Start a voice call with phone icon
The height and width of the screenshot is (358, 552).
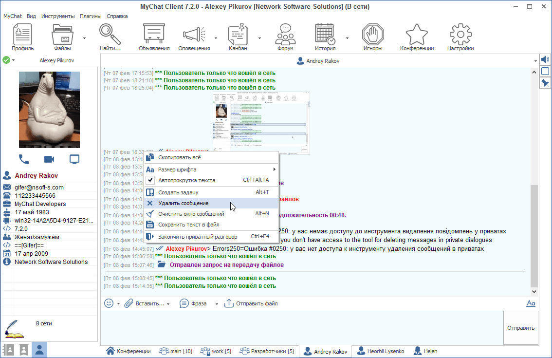point(24,159)
